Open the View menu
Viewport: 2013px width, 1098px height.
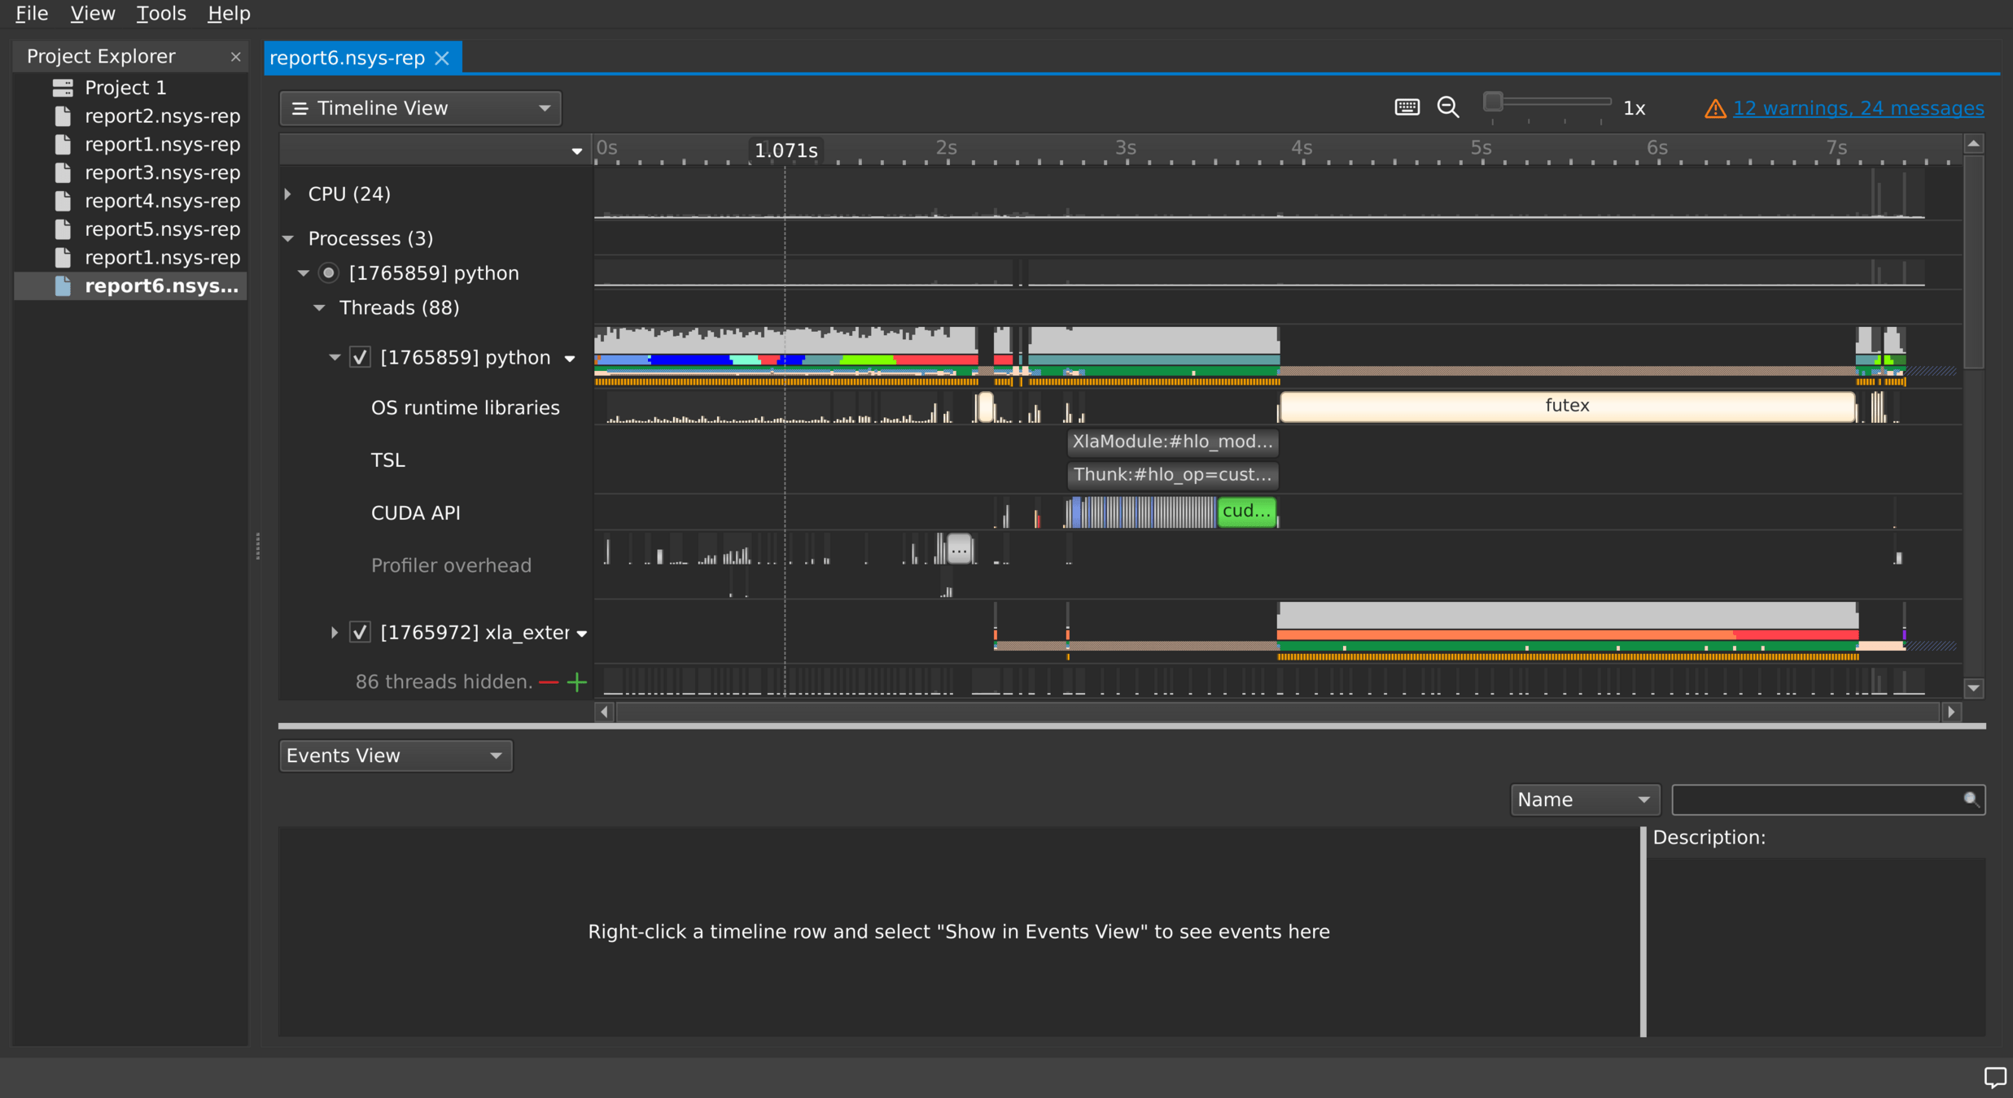pos(92,13)
